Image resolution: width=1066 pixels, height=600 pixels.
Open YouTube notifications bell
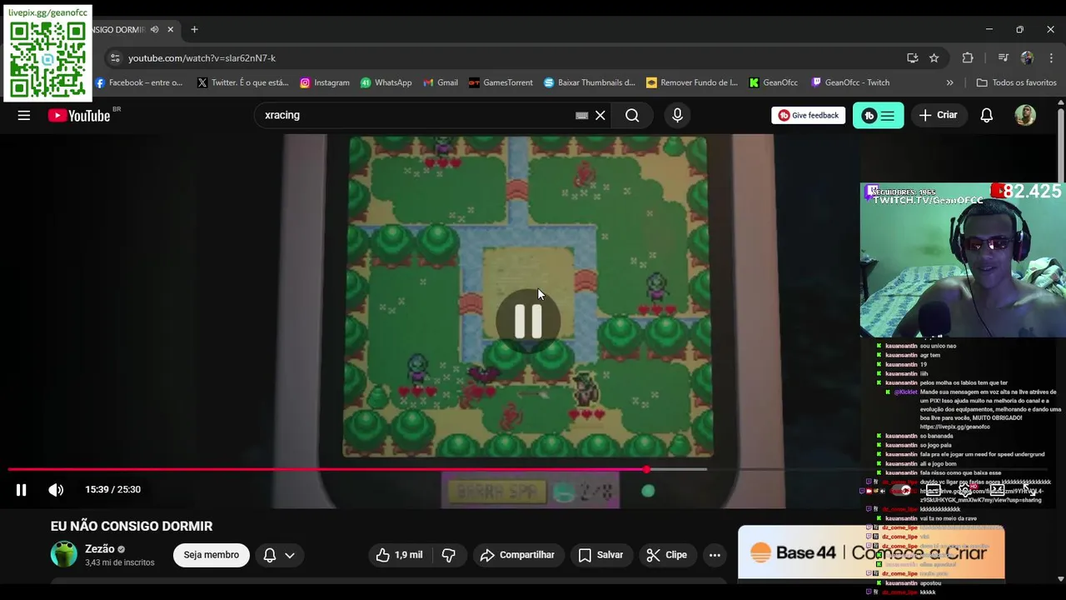point(986,116)
